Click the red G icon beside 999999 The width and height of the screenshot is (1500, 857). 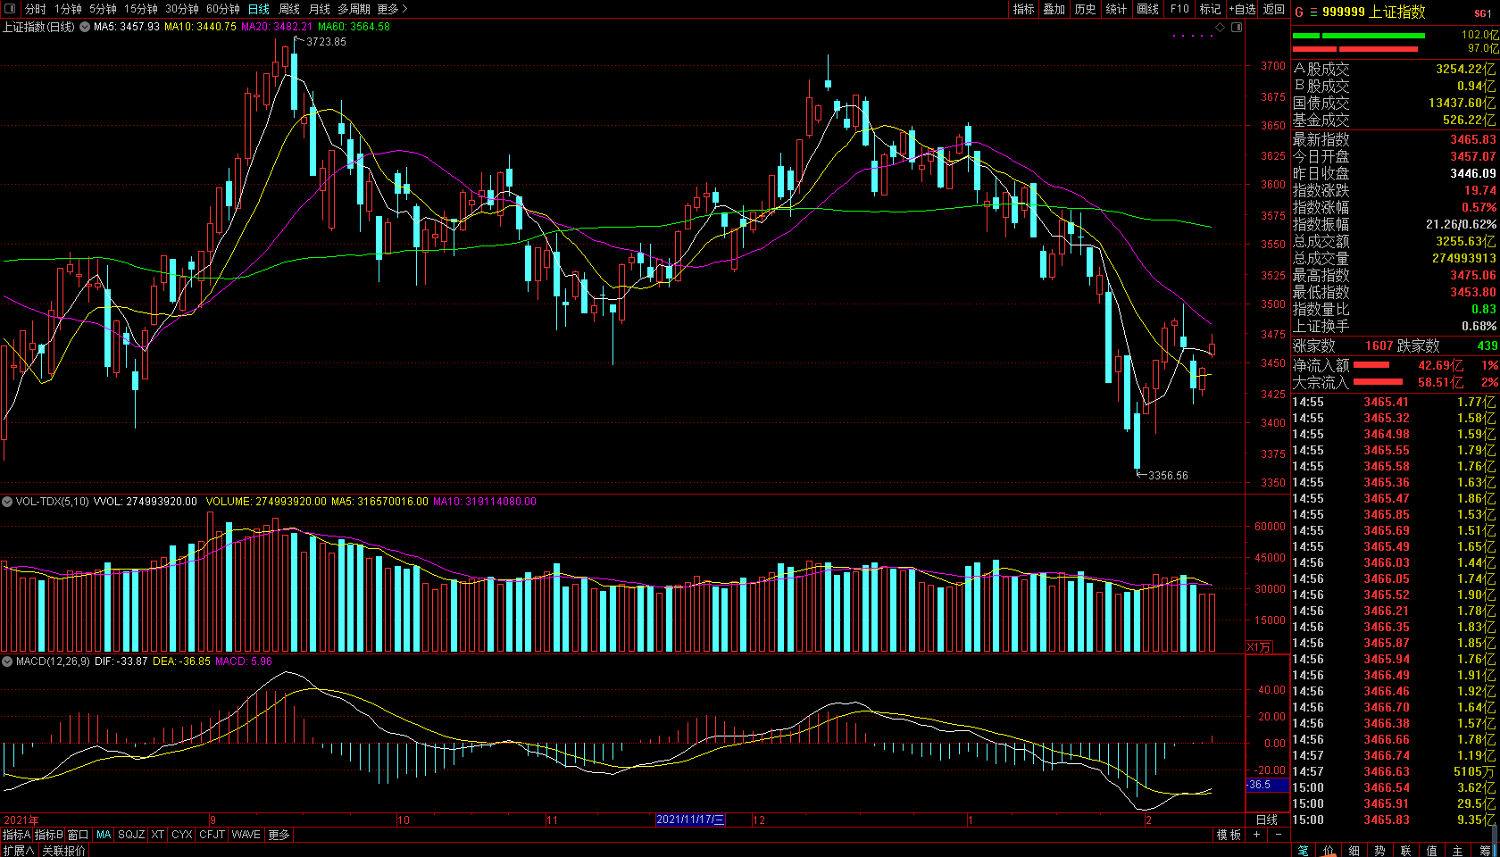tap(1299, 12)
